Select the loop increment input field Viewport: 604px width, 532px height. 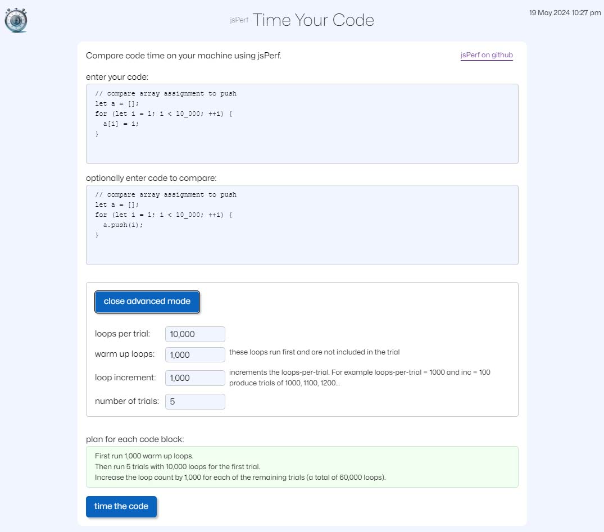tap(195, 378)
